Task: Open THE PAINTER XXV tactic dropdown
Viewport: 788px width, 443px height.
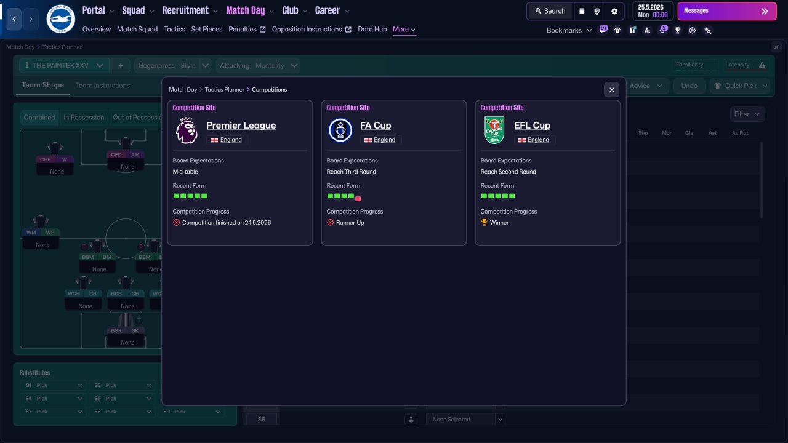Action: tap(64, 65)
